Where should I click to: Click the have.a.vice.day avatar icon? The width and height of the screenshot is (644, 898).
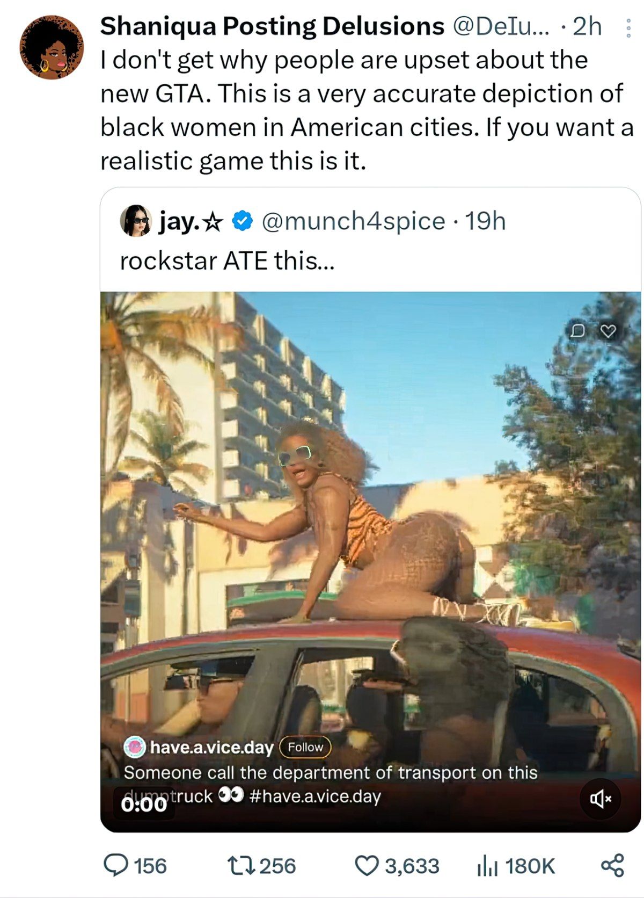[x=135, y=747]
